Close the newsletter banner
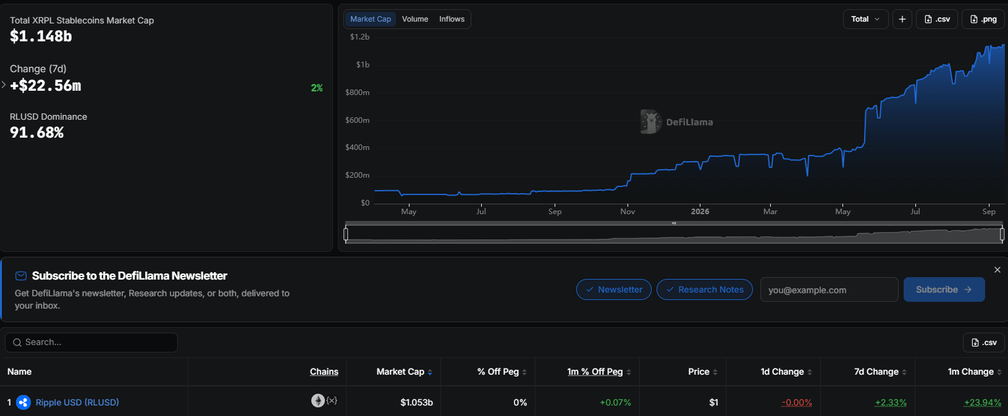Viewport: 1008px width, 416px height. [997, 270]
